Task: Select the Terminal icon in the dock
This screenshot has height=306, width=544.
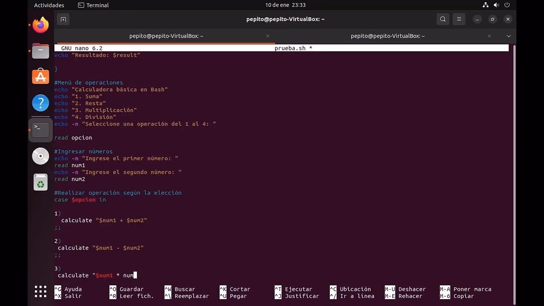Action: coord(40,130)
